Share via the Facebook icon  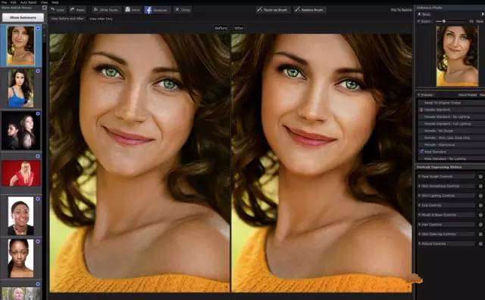coord(149,10)
